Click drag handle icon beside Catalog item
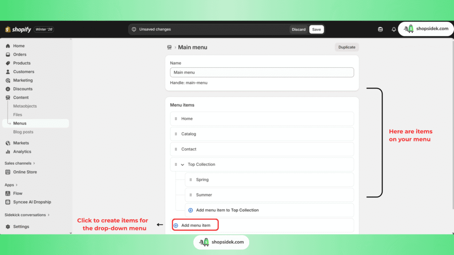Viewport: 454px width, 255px height. (x=176, y=134)
